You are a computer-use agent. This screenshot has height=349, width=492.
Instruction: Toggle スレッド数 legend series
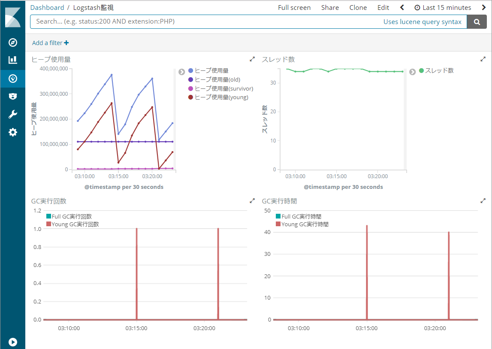[436, 71]
